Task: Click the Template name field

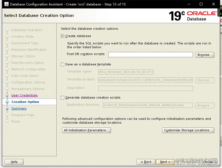Action: tap(126, 72)
